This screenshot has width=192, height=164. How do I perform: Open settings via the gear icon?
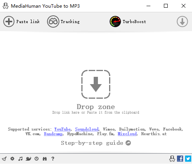coord(12,159)
